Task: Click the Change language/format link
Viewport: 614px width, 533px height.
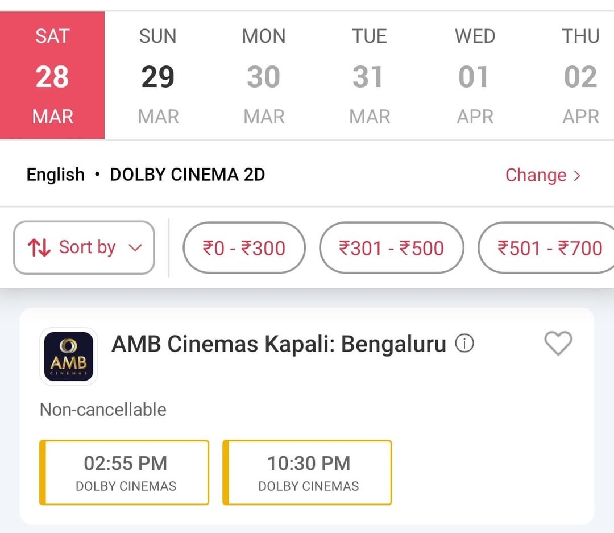Action: pyautogui.click(x=536, y=175)
